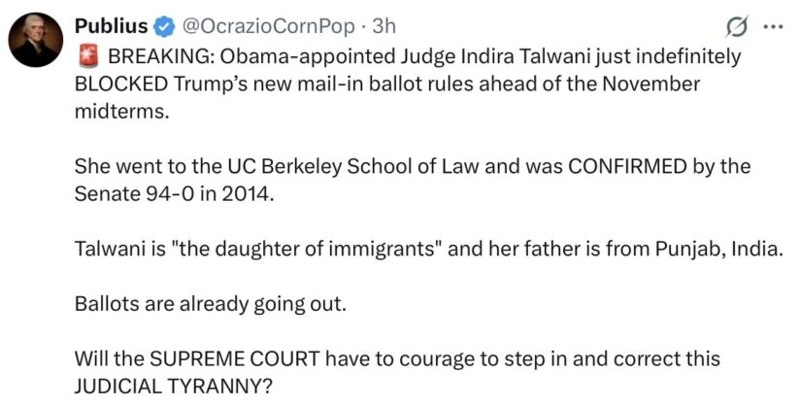This screenshot has width=801, height=407.
Task: Click the blue verified checkmark badge
Action: (x=164, y=26)
